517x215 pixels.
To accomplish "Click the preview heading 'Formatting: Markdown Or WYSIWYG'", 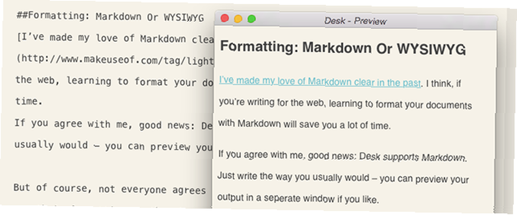I will point(343,48).
